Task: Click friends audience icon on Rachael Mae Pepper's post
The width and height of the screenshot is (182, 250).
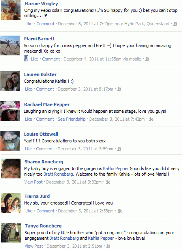Action: pos(151,119)
